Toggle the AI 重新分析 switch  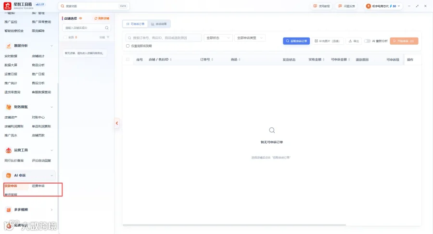coord(367,41)
